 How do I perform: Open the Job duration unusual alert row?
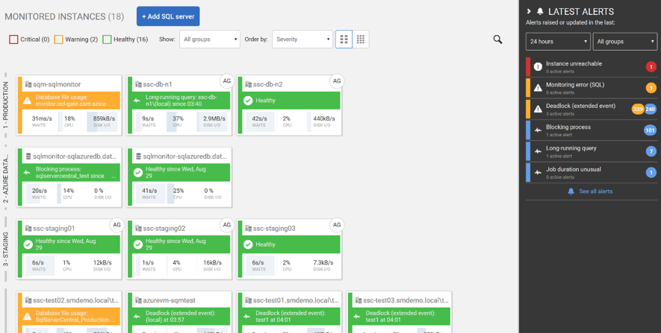(x=592, y=172)
